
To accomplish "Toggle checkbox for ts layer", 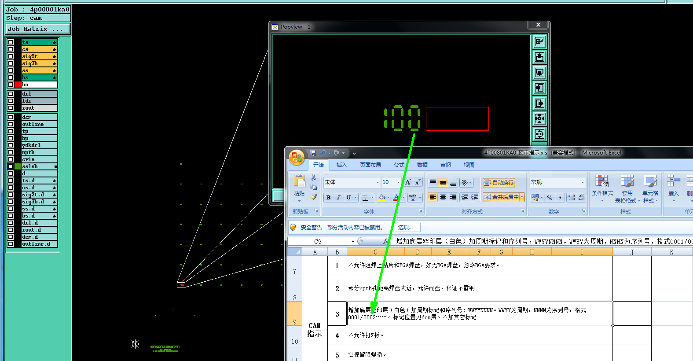I will 11,42.
